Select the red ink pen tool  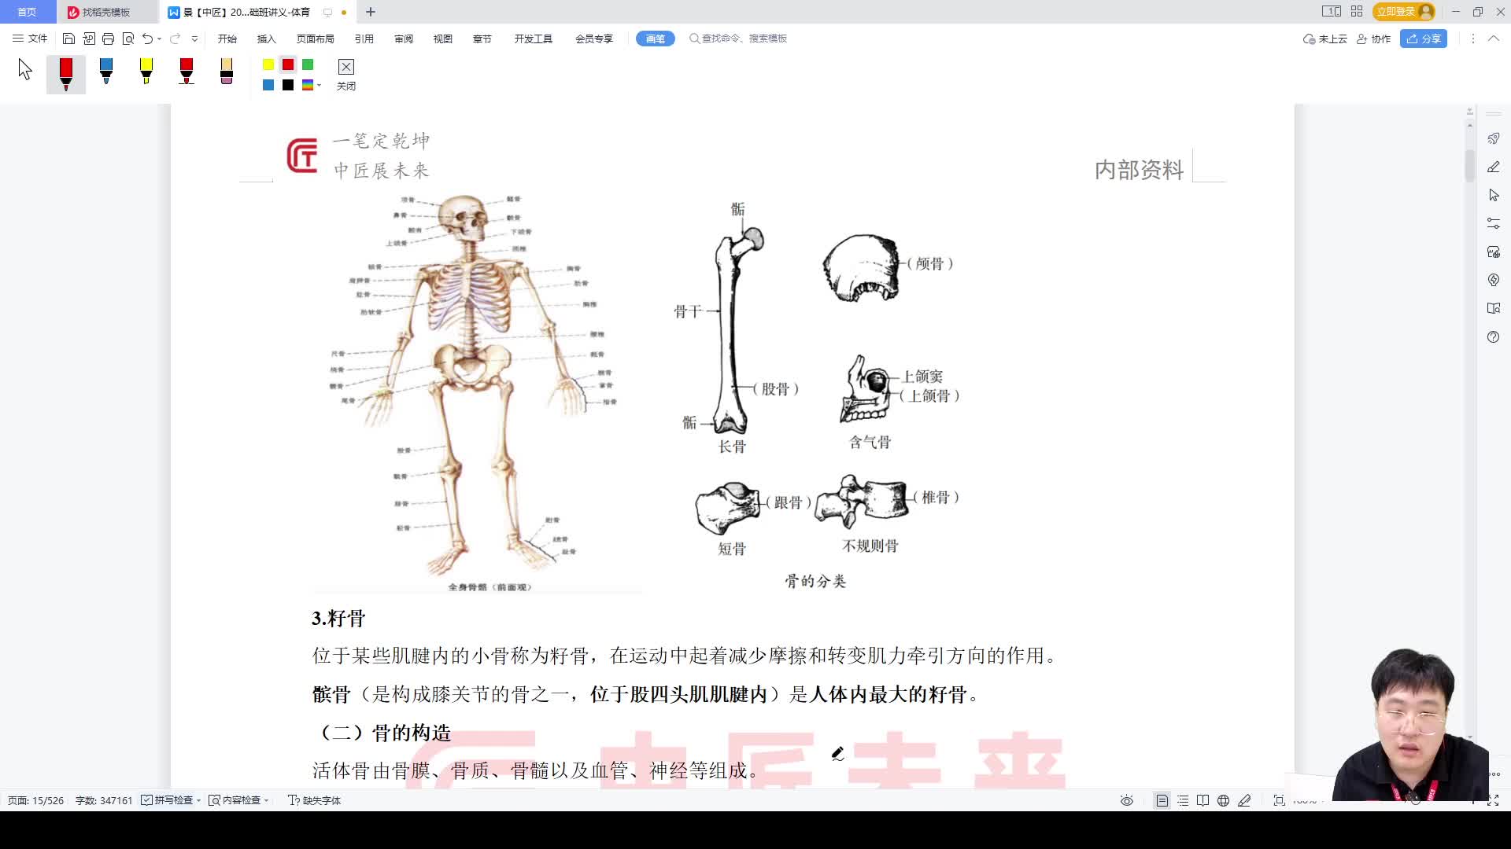66,73
